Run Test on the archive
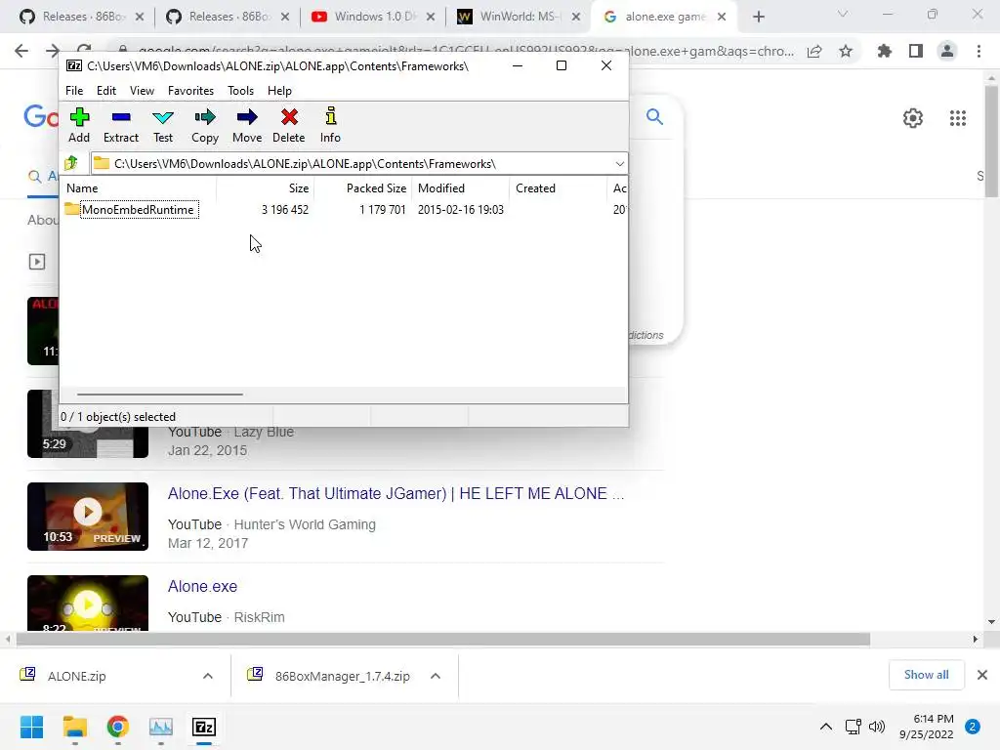Screen dimensions: 1000x750 (163, 125)
